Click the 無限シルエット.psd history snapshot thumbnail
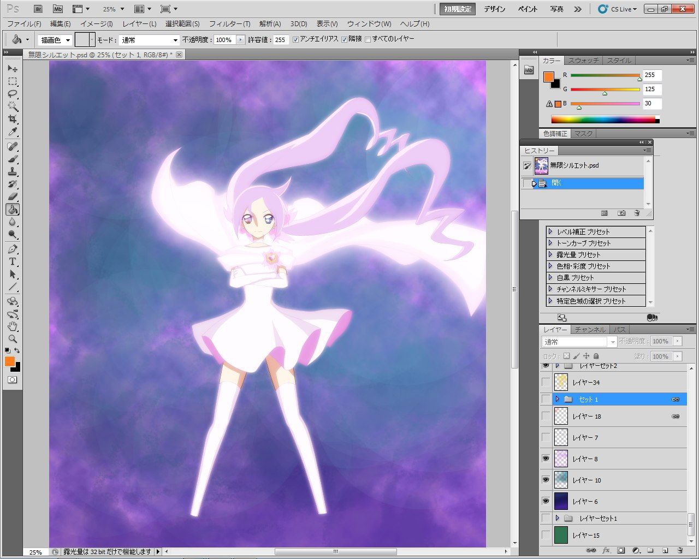The image size is (699, 559). click(x=541, y=165)
